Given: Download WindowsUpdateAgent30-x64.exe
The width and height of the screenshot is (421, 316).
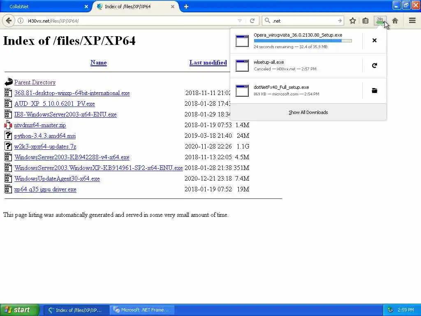Looking at the screenshot, I should (57, 179).
